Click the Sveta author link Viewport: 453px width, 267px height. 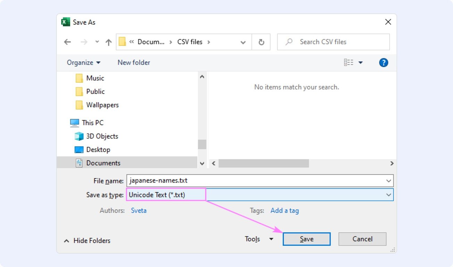139,210
